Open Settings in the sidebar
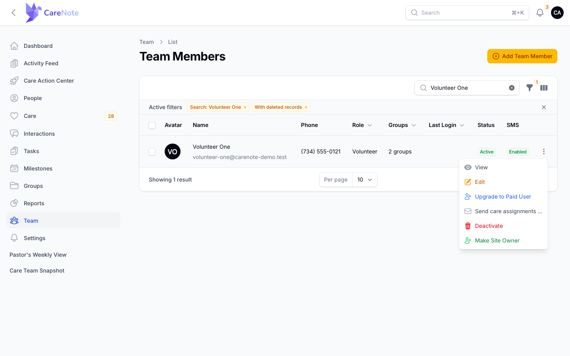 tap(63, 238)
